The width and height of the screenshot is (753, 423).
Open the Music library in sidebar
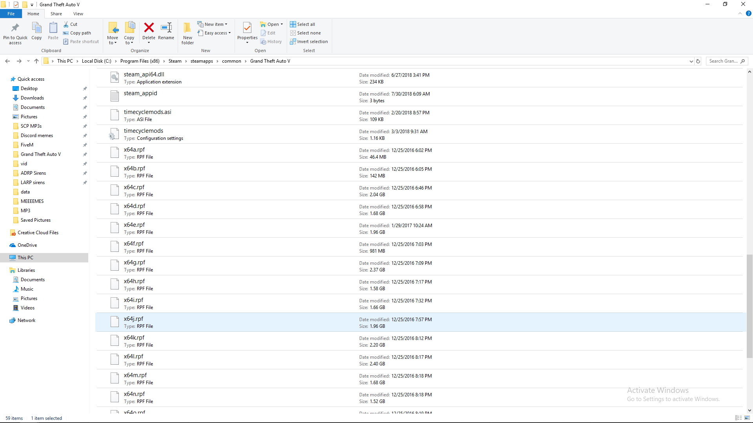(27, 289)
